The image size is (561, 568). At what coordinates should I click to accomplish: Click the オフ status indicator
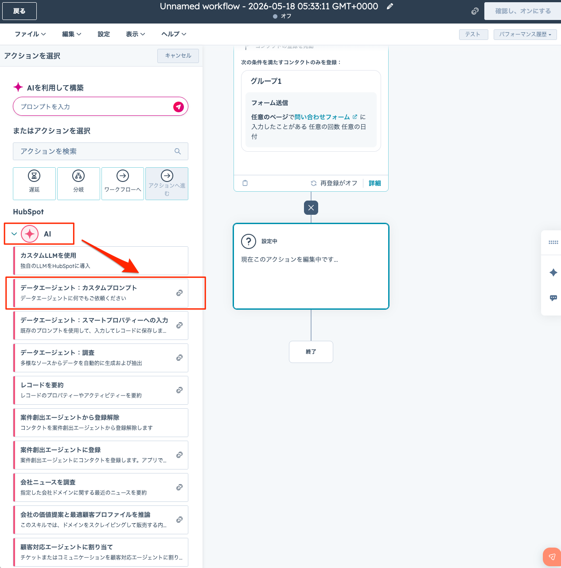coord(282,16)
